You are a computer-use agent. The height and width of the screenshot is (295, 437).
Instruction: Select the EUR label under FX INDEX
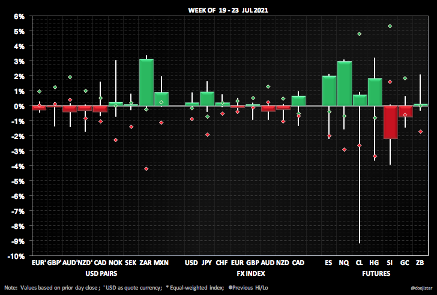pos(237,263)
